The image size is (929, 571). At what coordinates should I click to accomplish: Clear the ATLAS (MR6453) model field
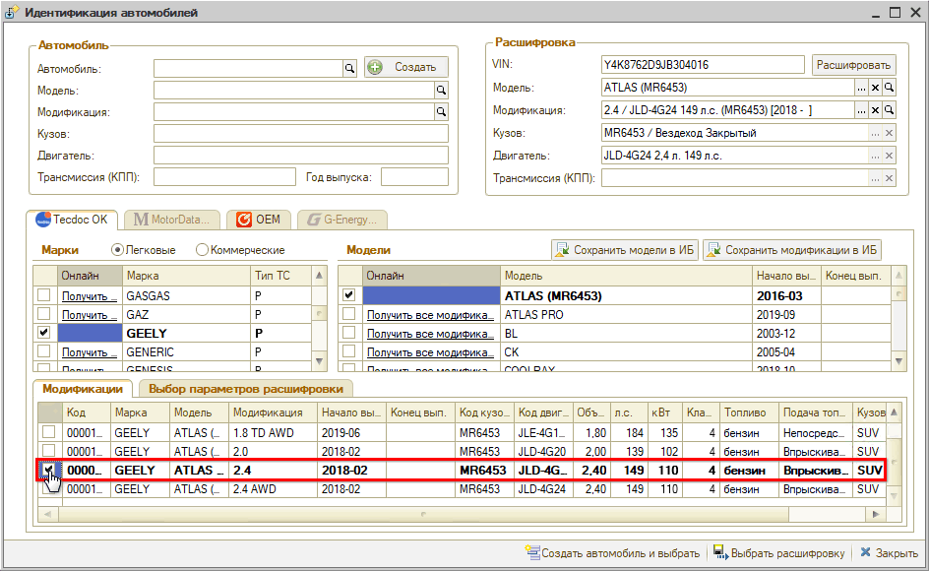pos(875,88)
